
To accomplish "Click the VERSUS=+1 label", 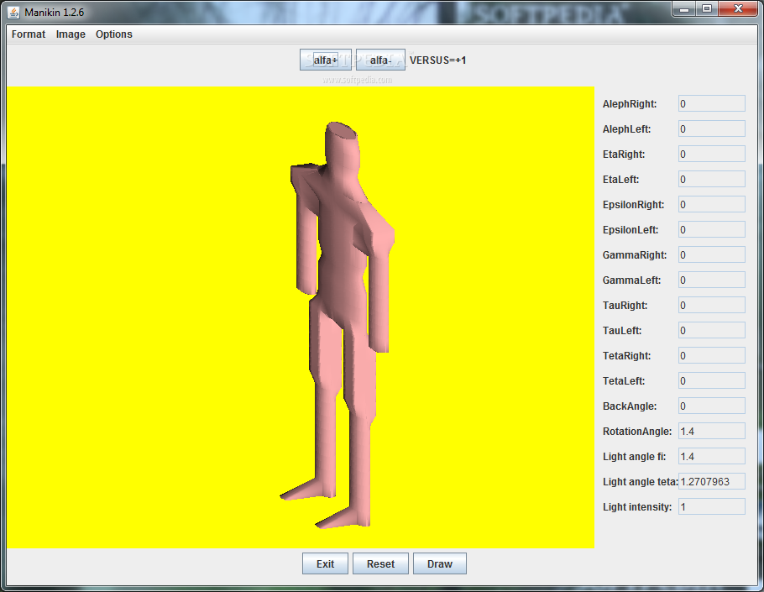I will (x=438, y=60).
